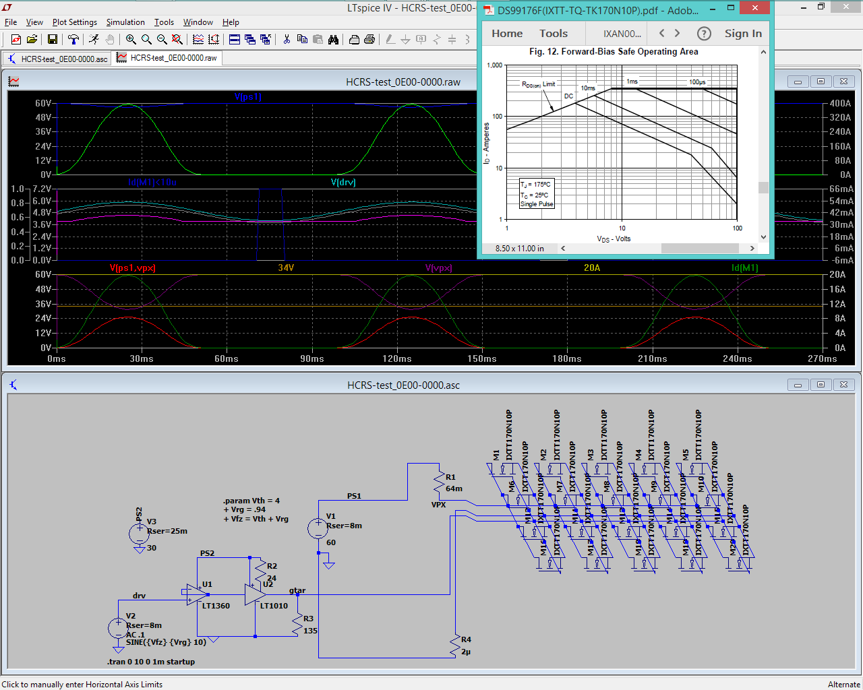The image size is (863, 690).
Task: Click the Cut scissors icon
Action: pyautogui.click(x=287, y=40)
